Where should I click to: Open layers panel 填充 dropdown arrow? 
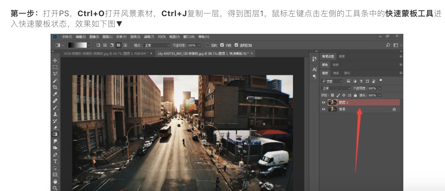pyautogui.click(x=380, y=95)
